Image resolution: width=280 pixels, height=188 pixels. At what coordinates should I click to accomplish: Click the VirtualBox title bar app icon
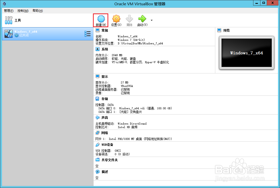pos(4,4)
